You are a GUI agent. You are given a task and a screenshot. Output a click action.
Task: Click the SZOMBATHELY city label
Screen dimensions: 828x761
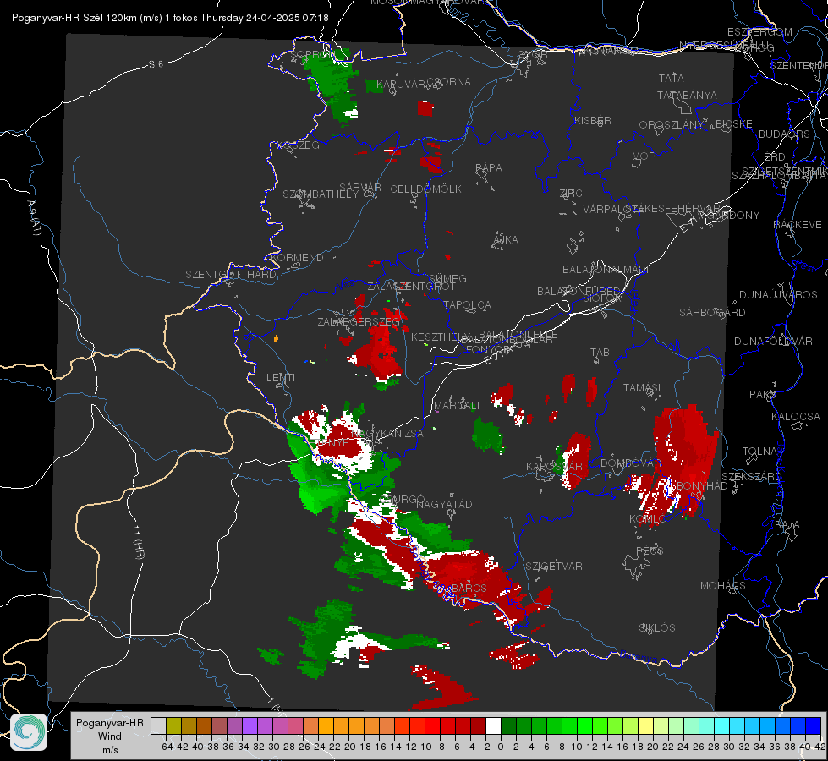click(x=321, y=194)
